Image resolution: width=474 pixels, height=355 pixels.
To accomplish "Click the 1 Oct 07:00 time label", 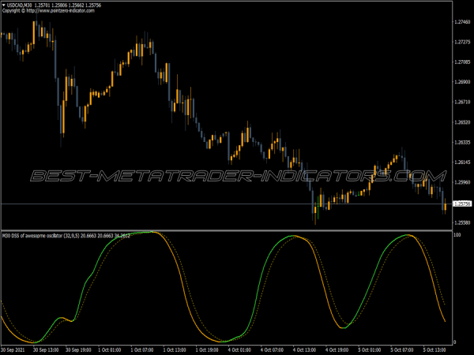I will [x=142, y=349].
